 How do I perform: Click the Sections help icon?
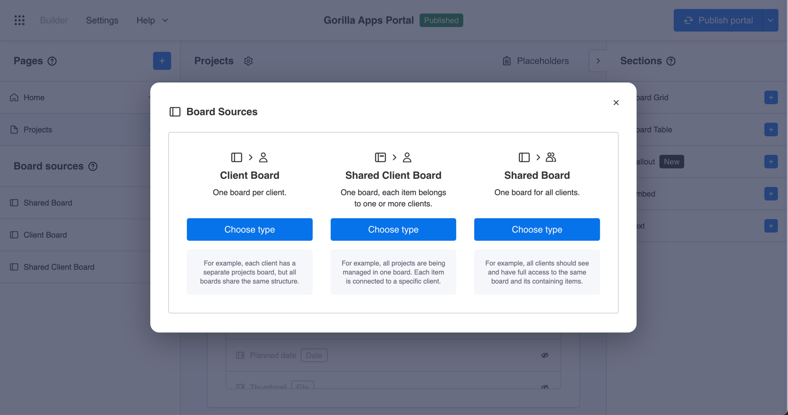[671, 61]
